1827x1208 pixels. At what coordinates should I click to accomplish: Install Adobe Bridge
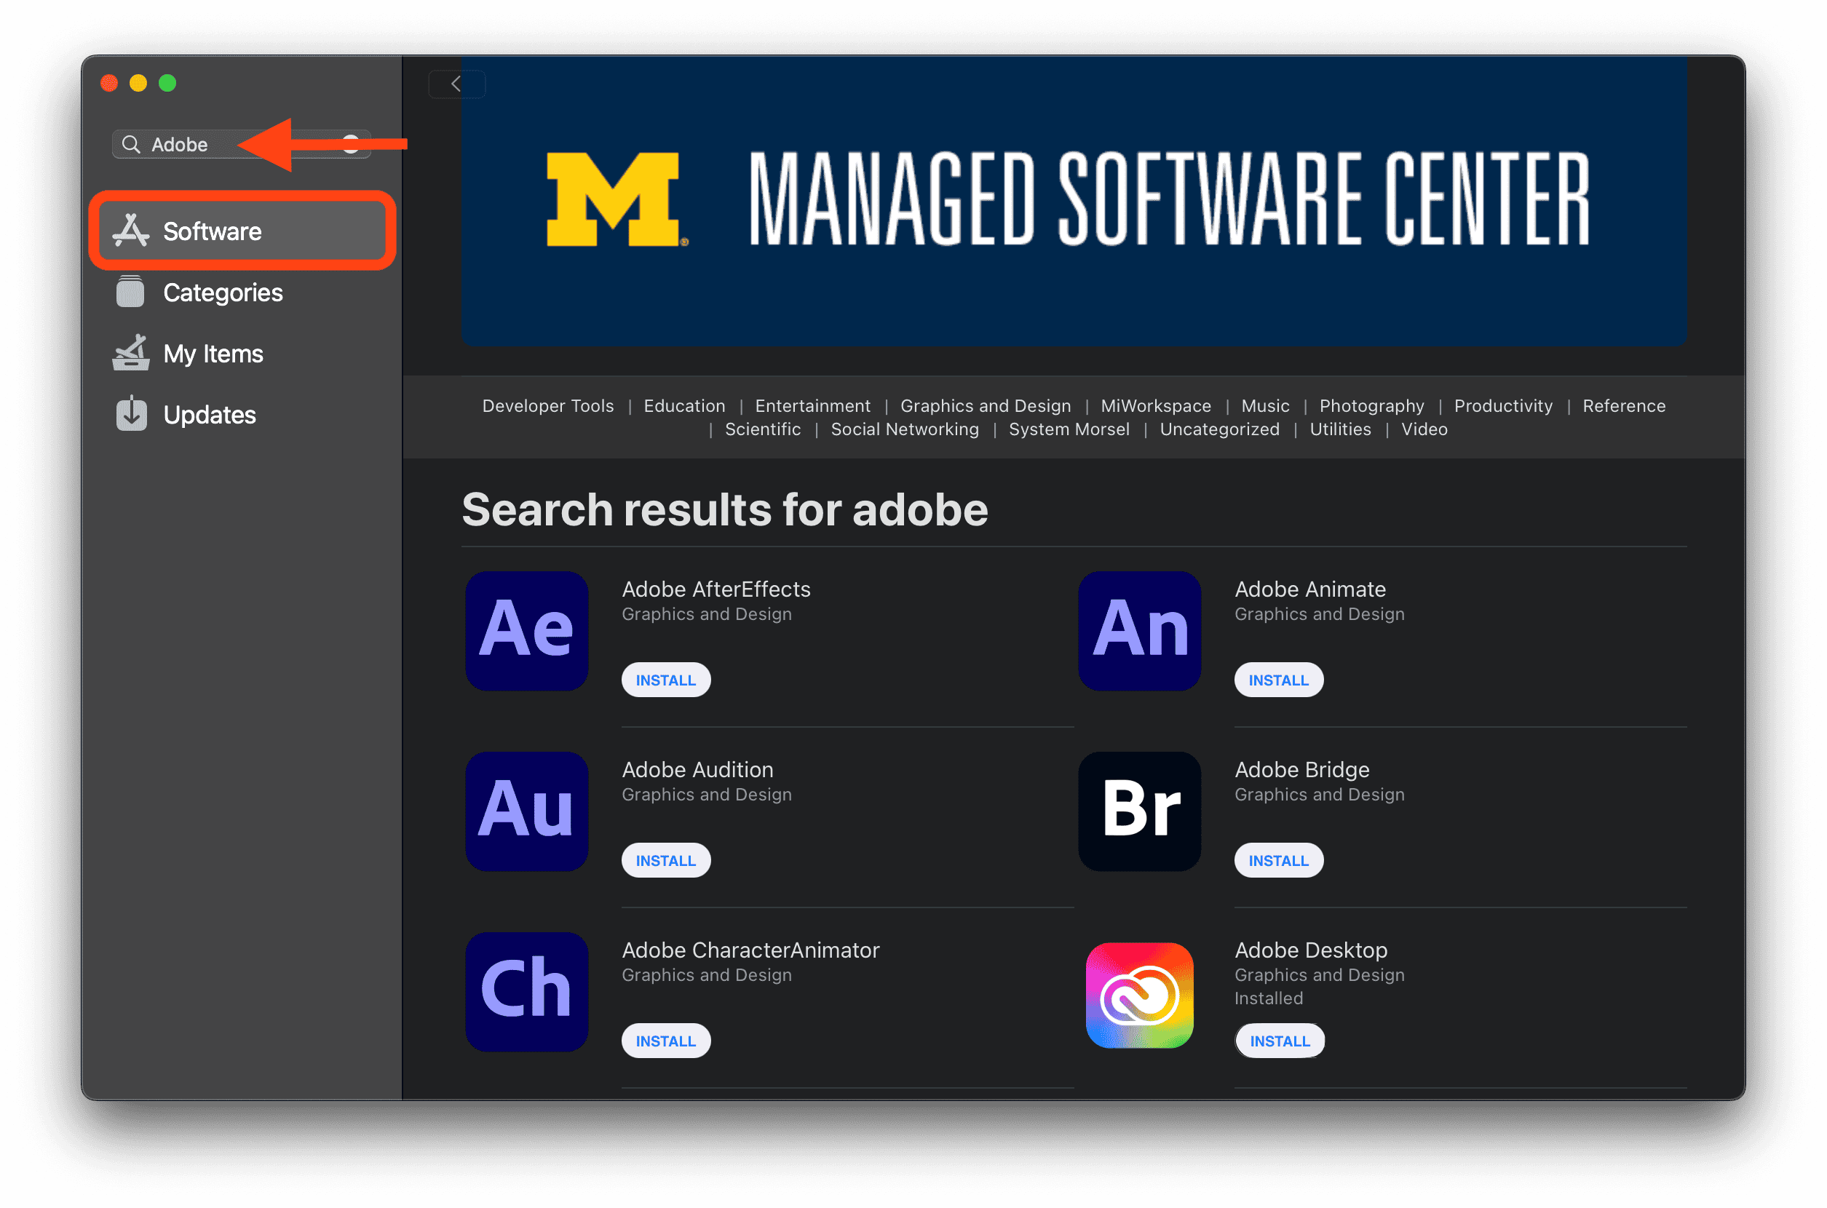1278,859
